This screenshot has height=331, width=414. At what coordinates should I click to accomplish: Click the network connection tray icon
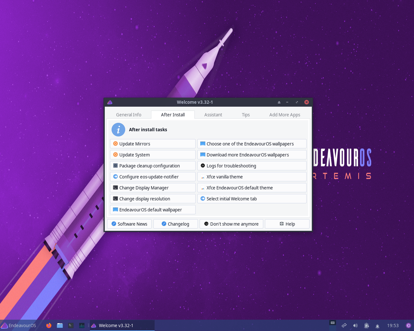coord(344,326)
